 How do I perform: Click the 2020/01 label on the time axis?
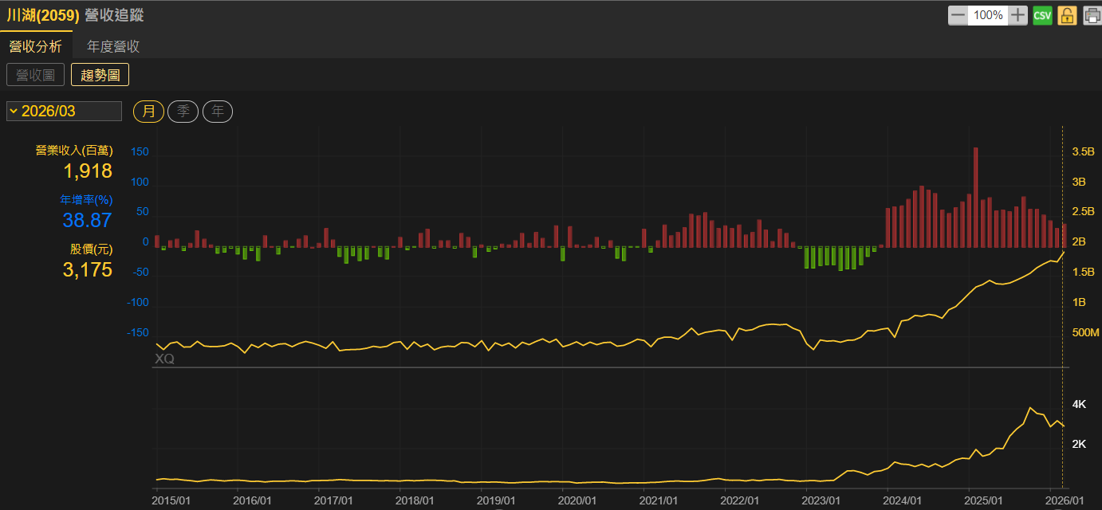point(576,500)
